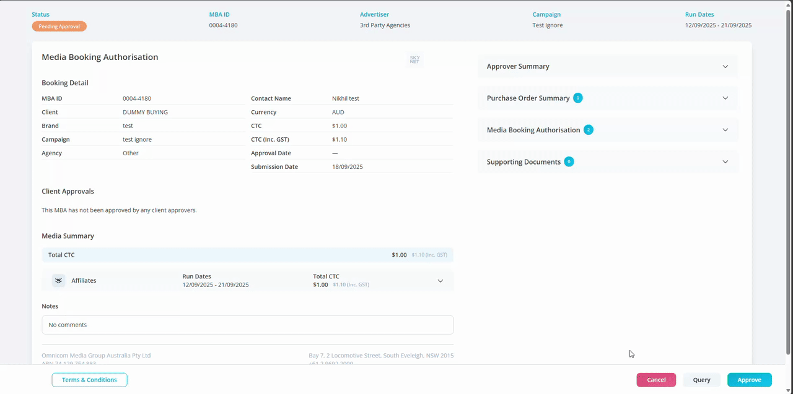Click the Purchase Order Summary count badge
The width and height of the screenshot is (793, 394).
point(577,98)
